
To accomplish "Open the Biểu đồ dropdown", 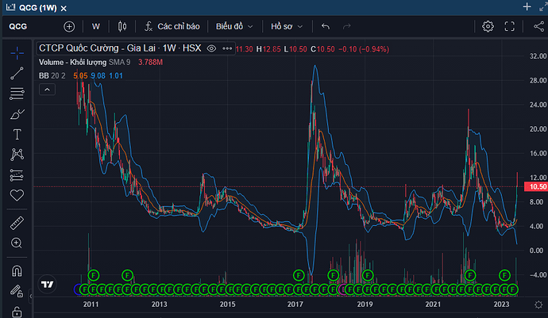I will tap(233, 26).
